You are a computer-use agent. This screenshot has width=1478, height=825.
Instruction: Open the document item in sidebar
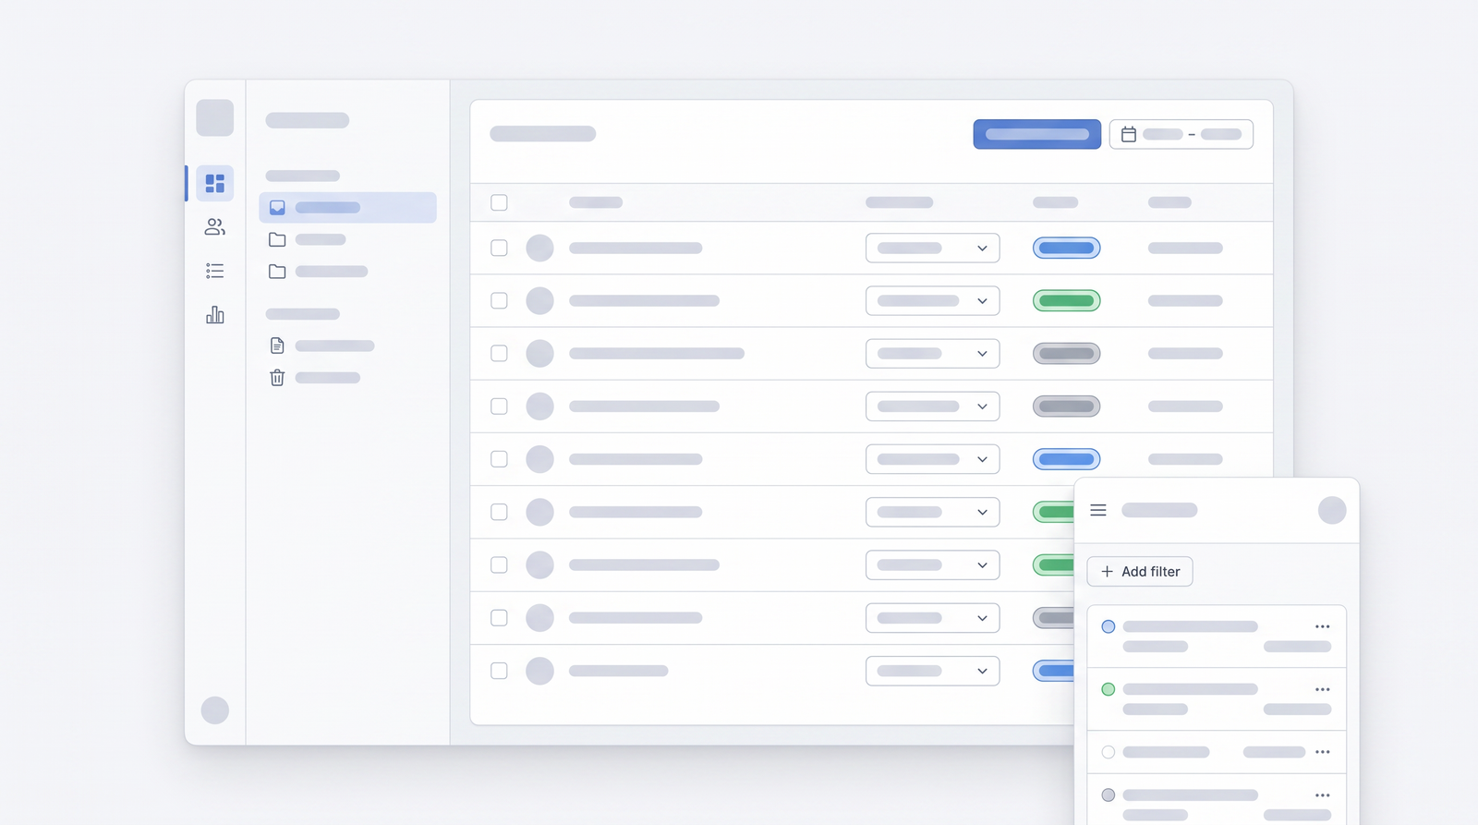click(322, 346)
